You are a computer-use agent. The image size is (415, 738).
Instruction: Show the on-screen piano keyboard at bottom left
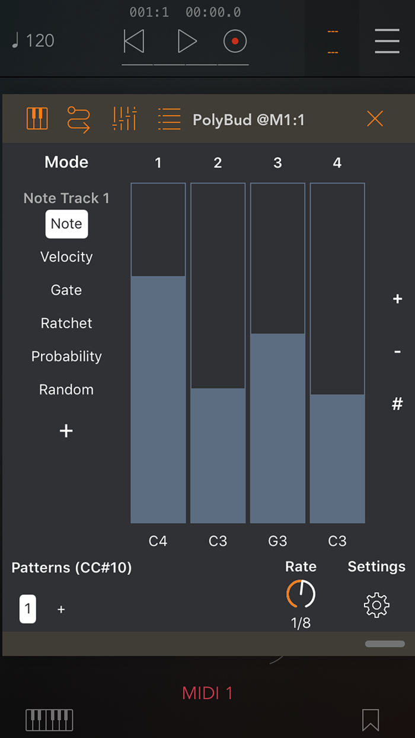tap(49, 720)
